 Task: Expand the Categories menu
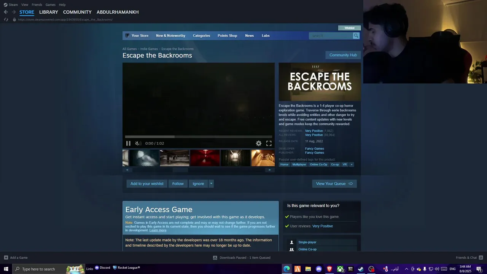click(201, 36)
